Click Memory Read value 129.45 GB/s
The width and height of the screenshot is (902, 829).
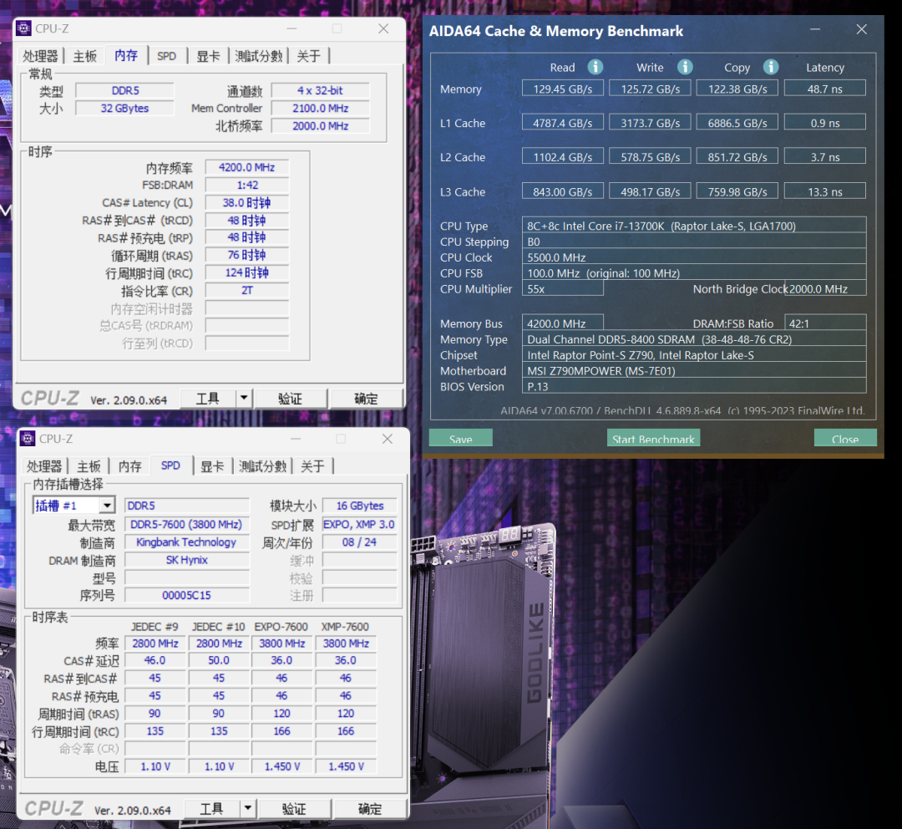[x=563, y=89]
